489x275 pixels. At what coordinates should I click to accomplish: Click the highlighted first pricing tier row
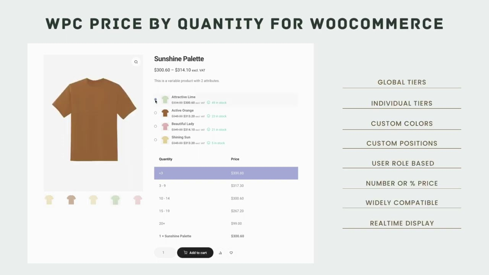tap(226, 173)
